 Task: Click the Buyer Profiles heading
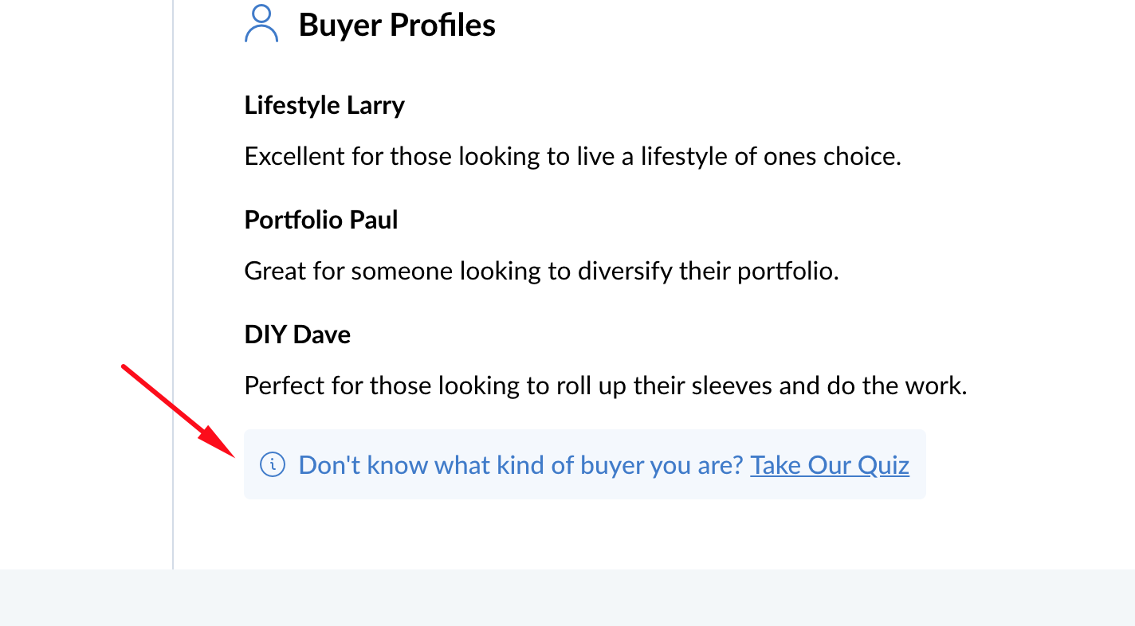coord(397,25)
